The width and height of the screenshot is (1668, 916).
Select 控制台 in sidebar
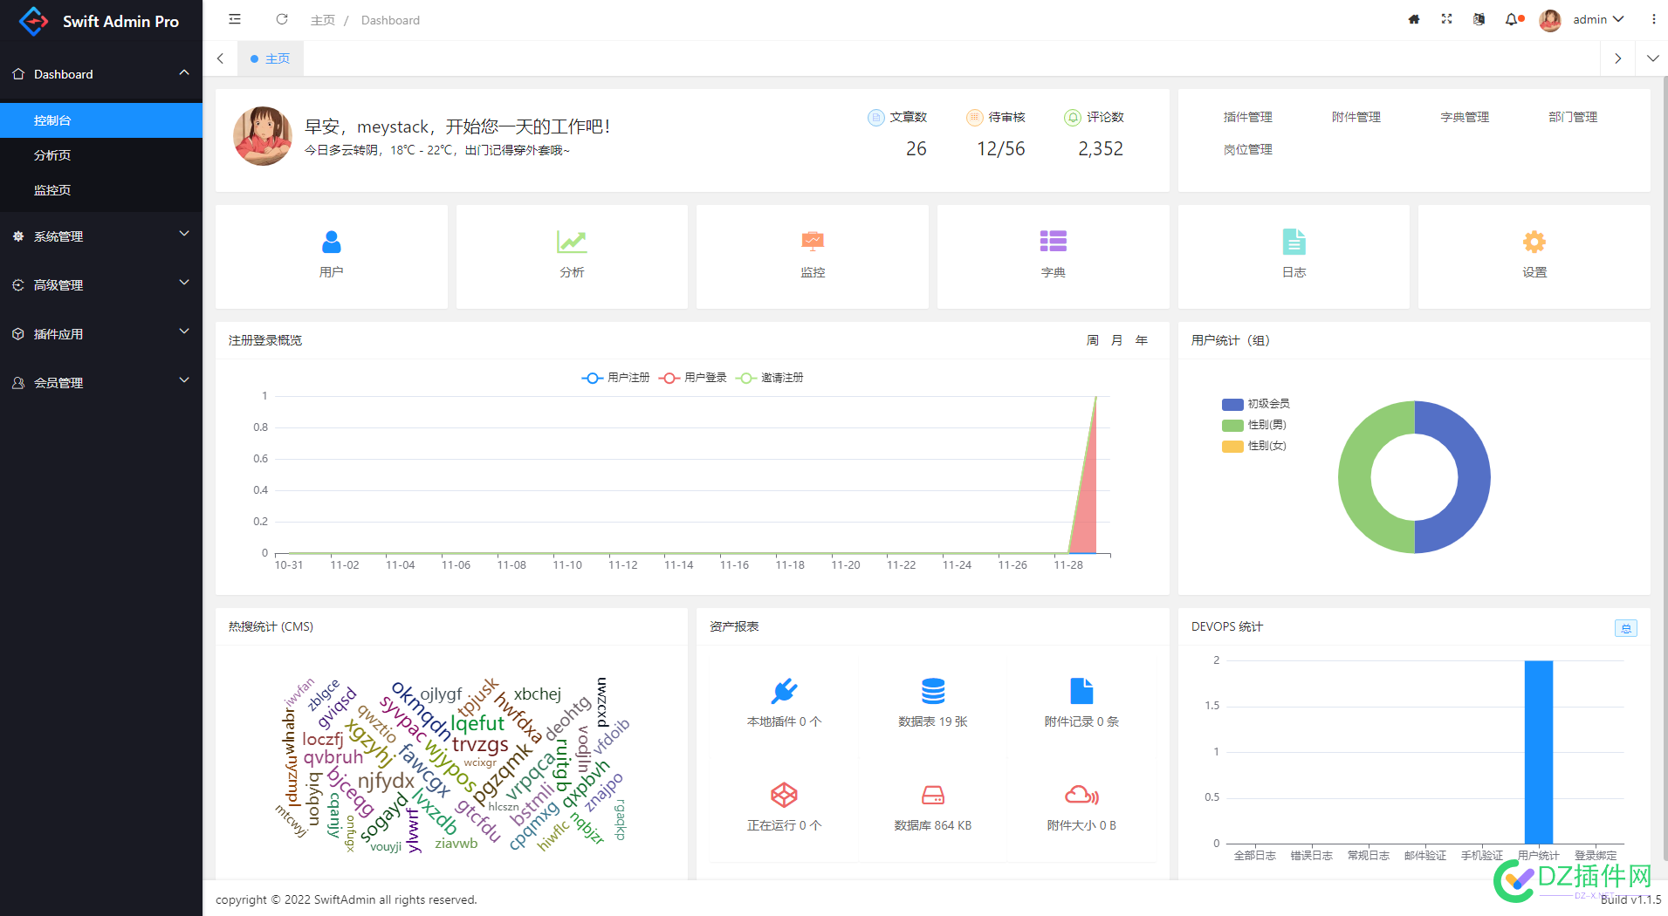tap(101, 120)
